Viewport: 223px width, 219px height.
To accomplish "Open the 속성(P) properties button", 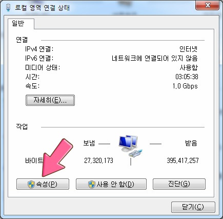I will click(43, 184).
